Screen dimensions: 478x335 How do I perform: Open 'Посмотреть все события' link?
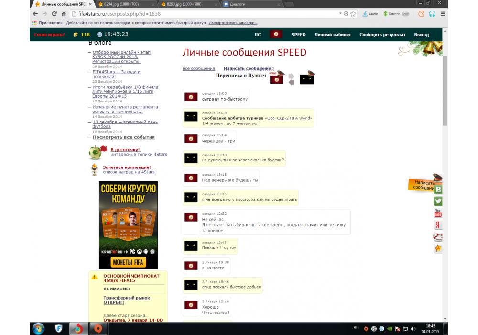click(x=123, y=137)
